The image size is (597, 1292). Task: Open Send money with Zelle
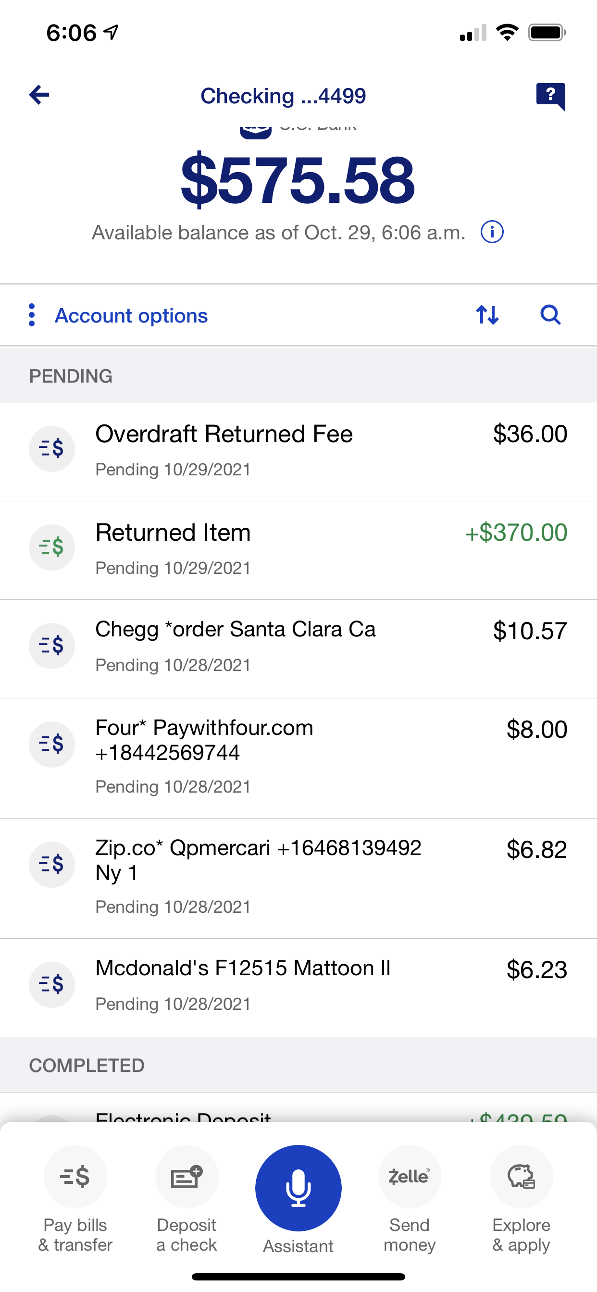(410, 1177)
